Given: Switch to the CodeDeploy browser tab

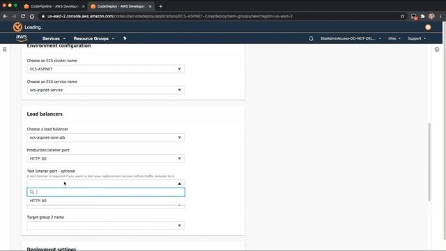Looking at the screenshot, I should coord(121,6).
